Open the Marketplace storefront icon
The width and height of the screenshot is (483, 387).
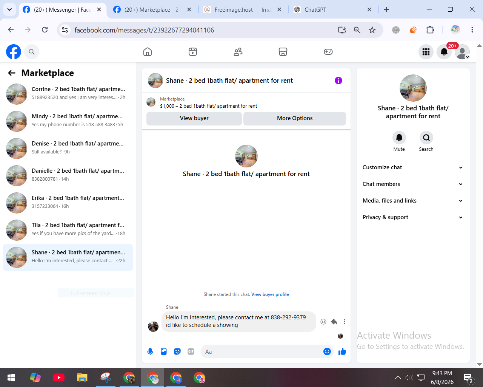(x=283, y=52)
